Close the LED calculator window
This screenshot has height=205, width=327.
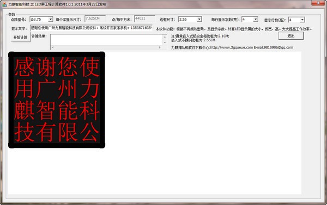point(318,3)
